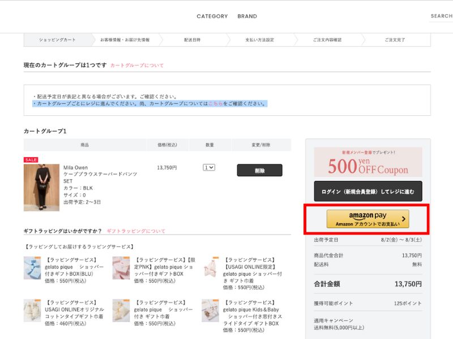Select the gelato pique gift pouch image
Viewport: 453px width, 339px height.
(x=121, y=311)
